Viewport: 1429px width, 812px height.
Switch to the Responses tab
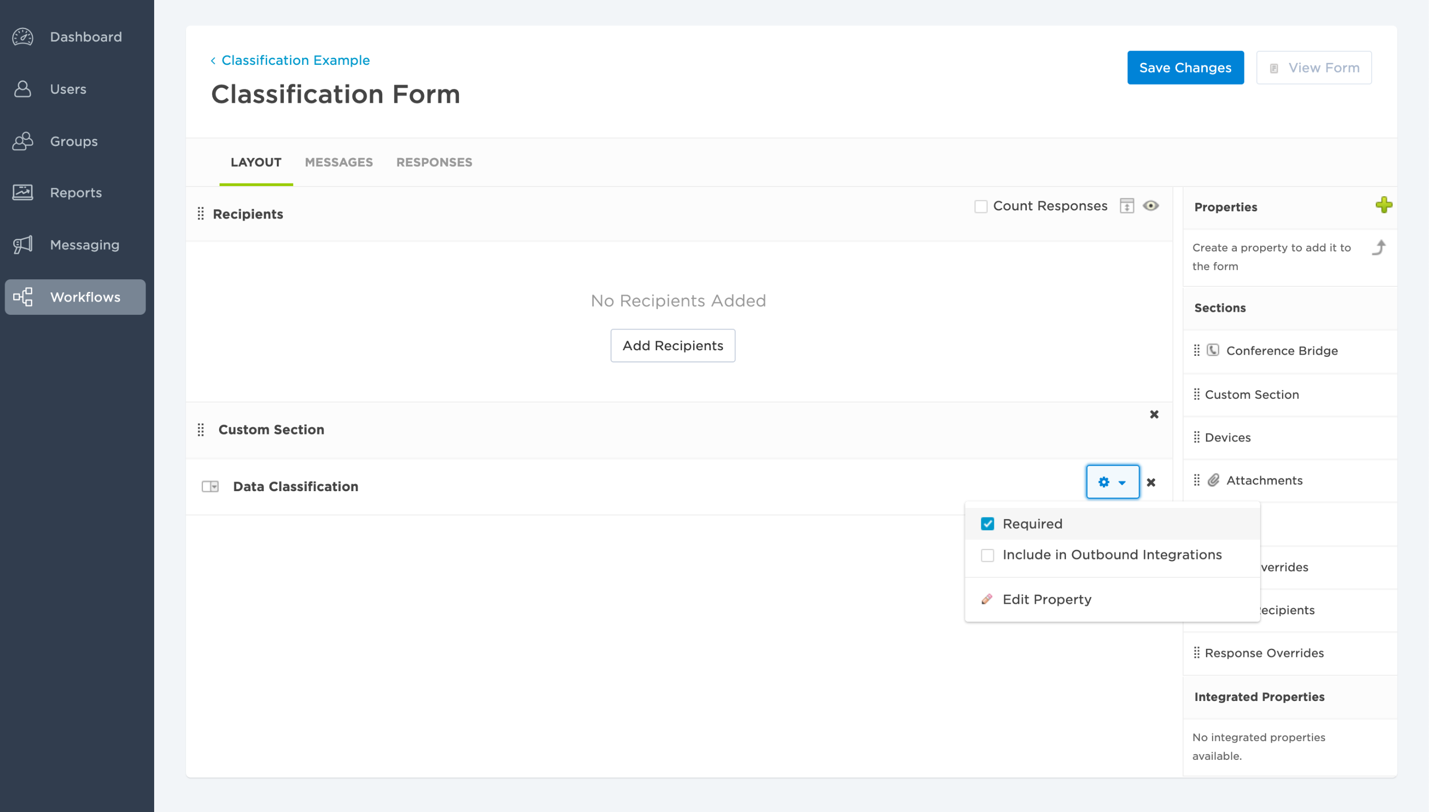tap(434, 162)
